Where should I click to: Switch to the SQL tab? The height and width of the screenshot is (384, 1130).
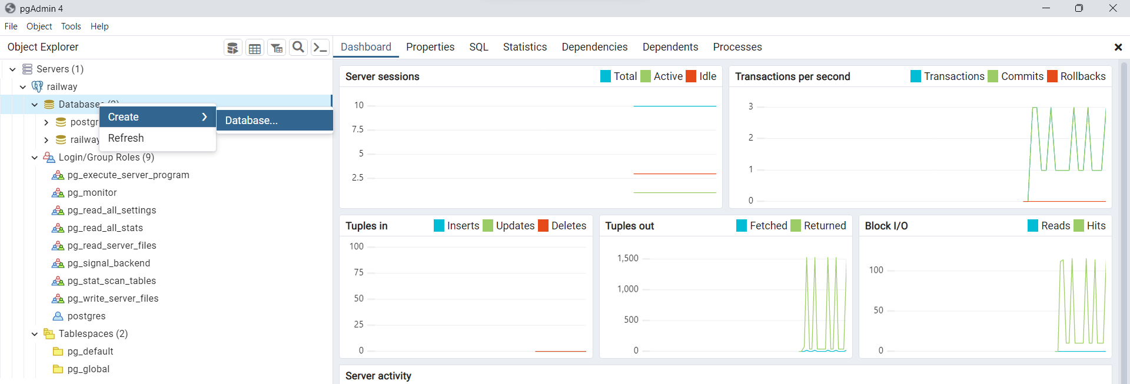point(479,47)
